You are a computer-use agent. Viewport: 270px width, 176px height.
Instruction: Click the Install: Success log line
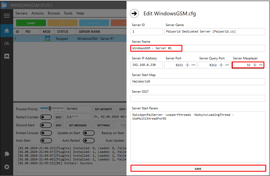click(55, 163)
